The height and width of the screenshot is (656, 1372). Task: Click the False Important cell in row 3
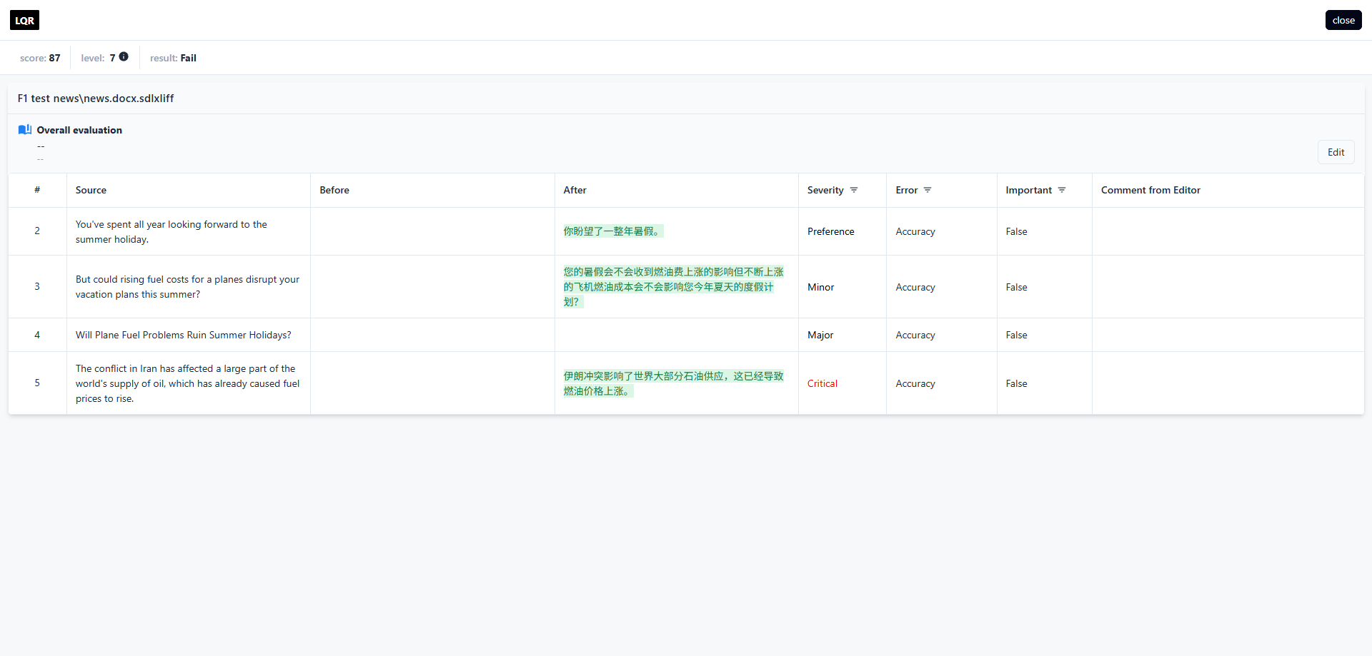tap(1016, 287)
